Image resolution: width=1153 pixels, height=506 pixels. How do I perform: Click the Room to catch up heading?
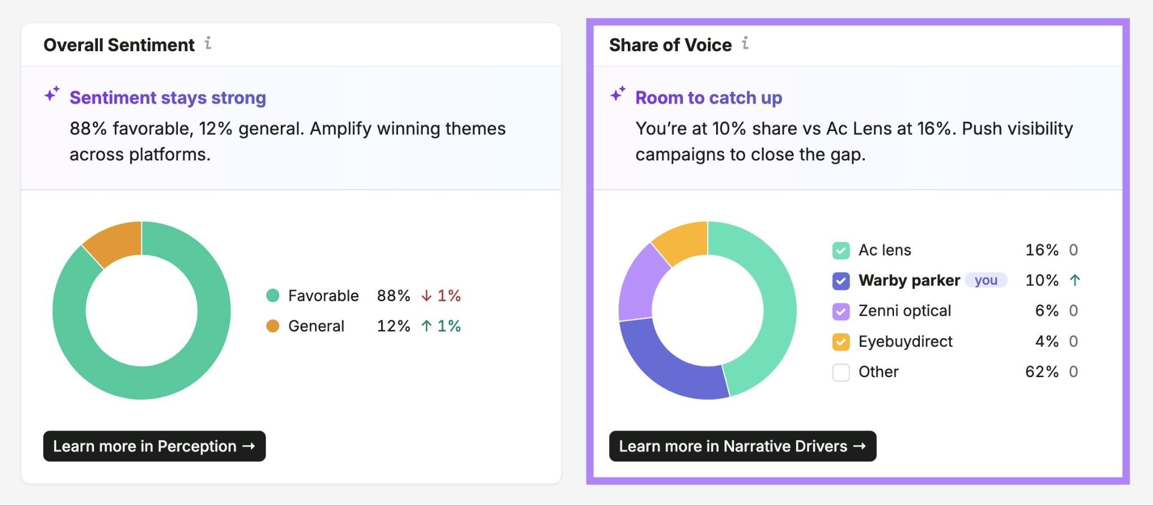(709, 98)
